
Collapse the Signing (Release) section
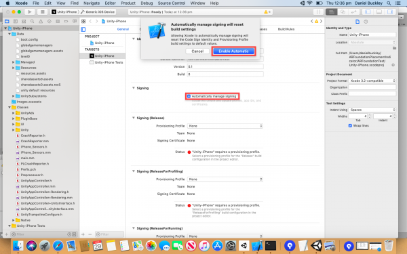point(134,118)
